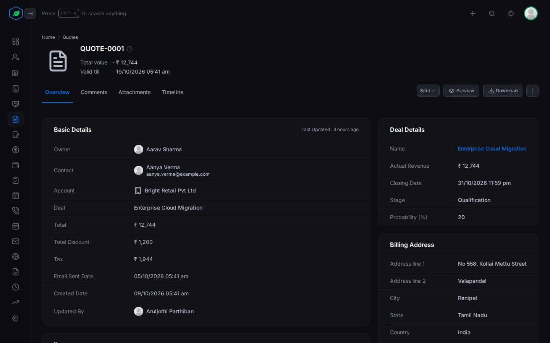Click email aanya.verma@example.com

[178, 174]
